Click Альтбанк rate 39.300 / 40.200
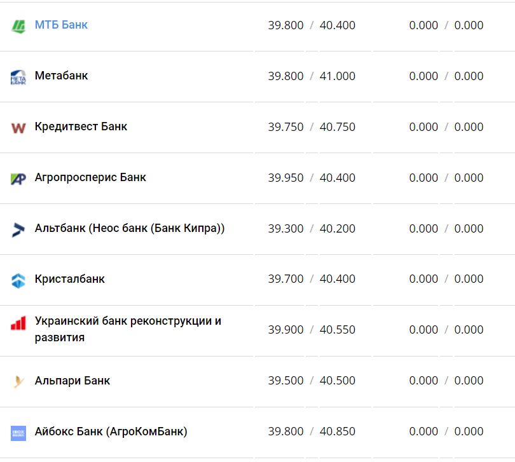This screenshot has height=462, width=515. pos(312,229)
